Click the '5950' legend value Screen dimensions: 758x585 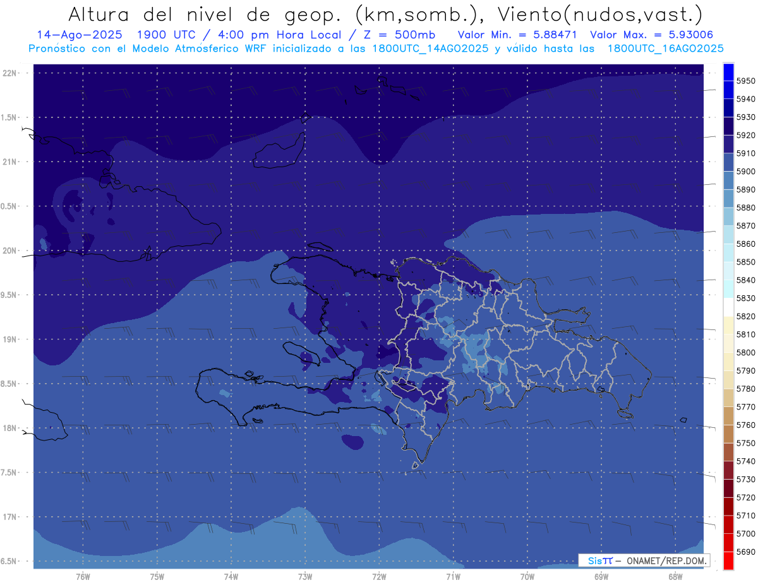point(745,81)
